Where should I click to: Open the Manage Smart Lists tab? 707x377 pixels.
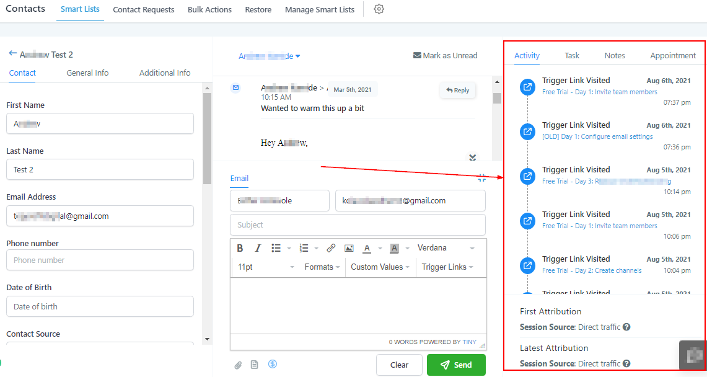click(x=320, y=9)
